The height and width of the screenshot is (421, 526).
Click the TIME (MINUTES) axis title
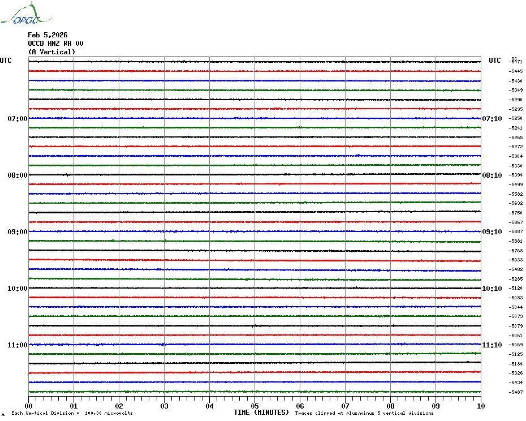(x=261, y=413)
